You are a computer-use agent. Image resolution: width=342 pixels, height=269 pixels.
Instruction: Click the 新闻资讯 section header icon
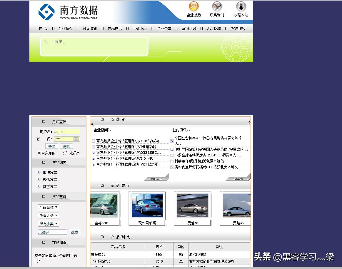point(102,119)
